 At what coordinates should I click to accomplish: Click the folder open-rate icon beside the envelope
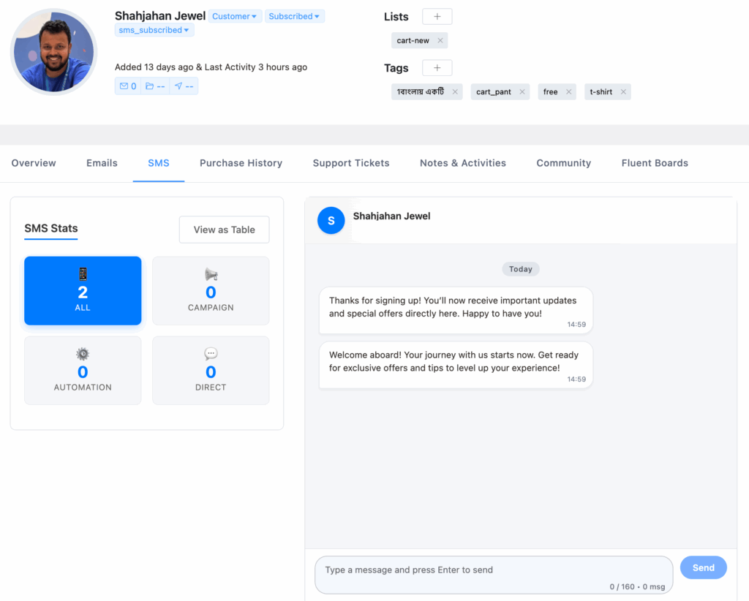tap(151, 86)
